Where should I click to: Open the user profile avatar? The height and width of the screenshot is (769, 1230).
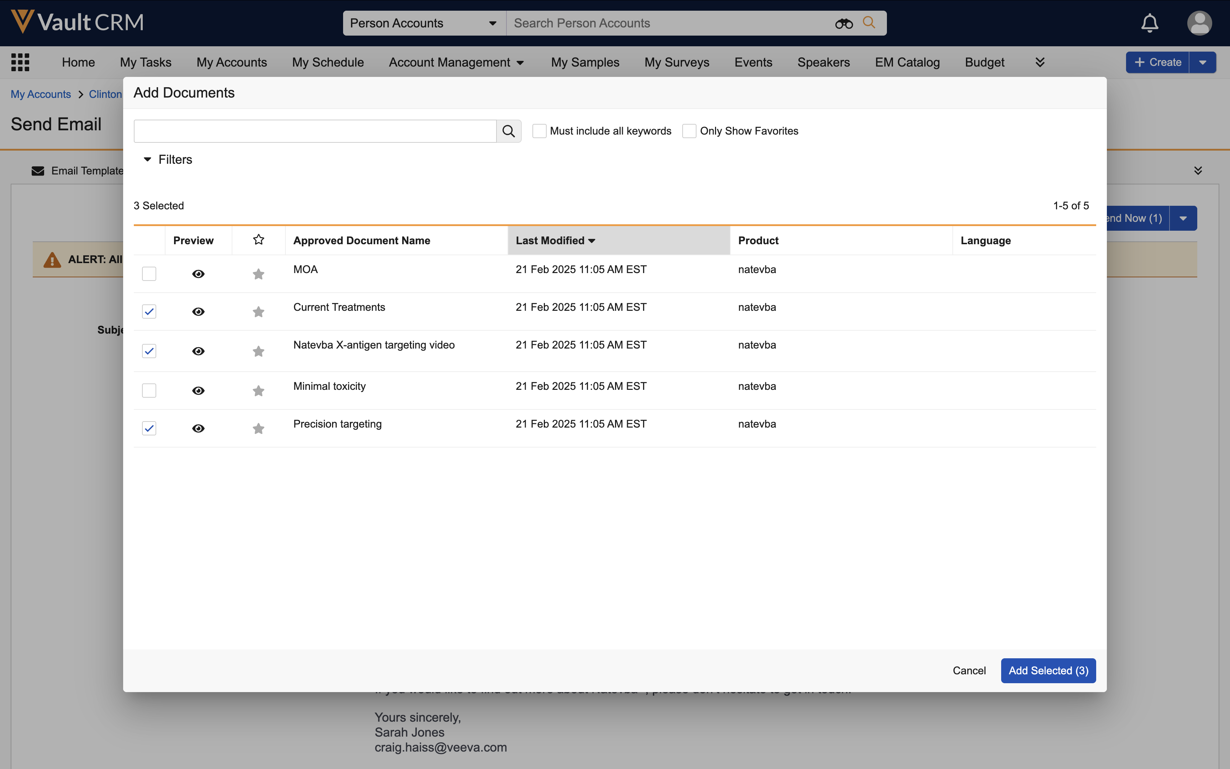[1199, 23]
